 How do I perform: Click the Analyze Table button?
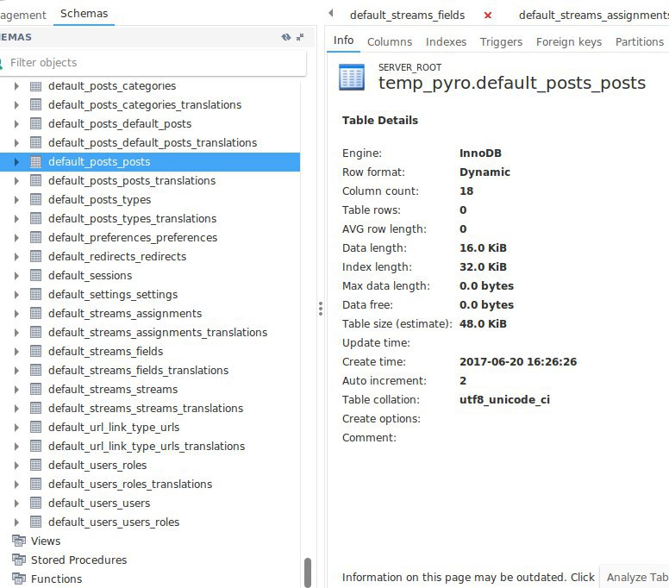point(636,578)
